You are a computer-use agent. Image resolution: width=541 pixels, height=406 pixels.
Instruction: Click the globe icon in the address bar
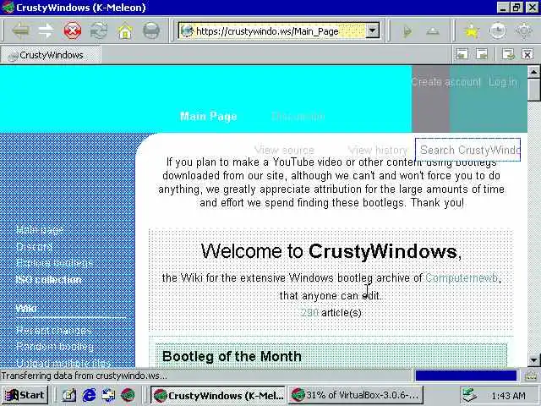coord(187,31)
